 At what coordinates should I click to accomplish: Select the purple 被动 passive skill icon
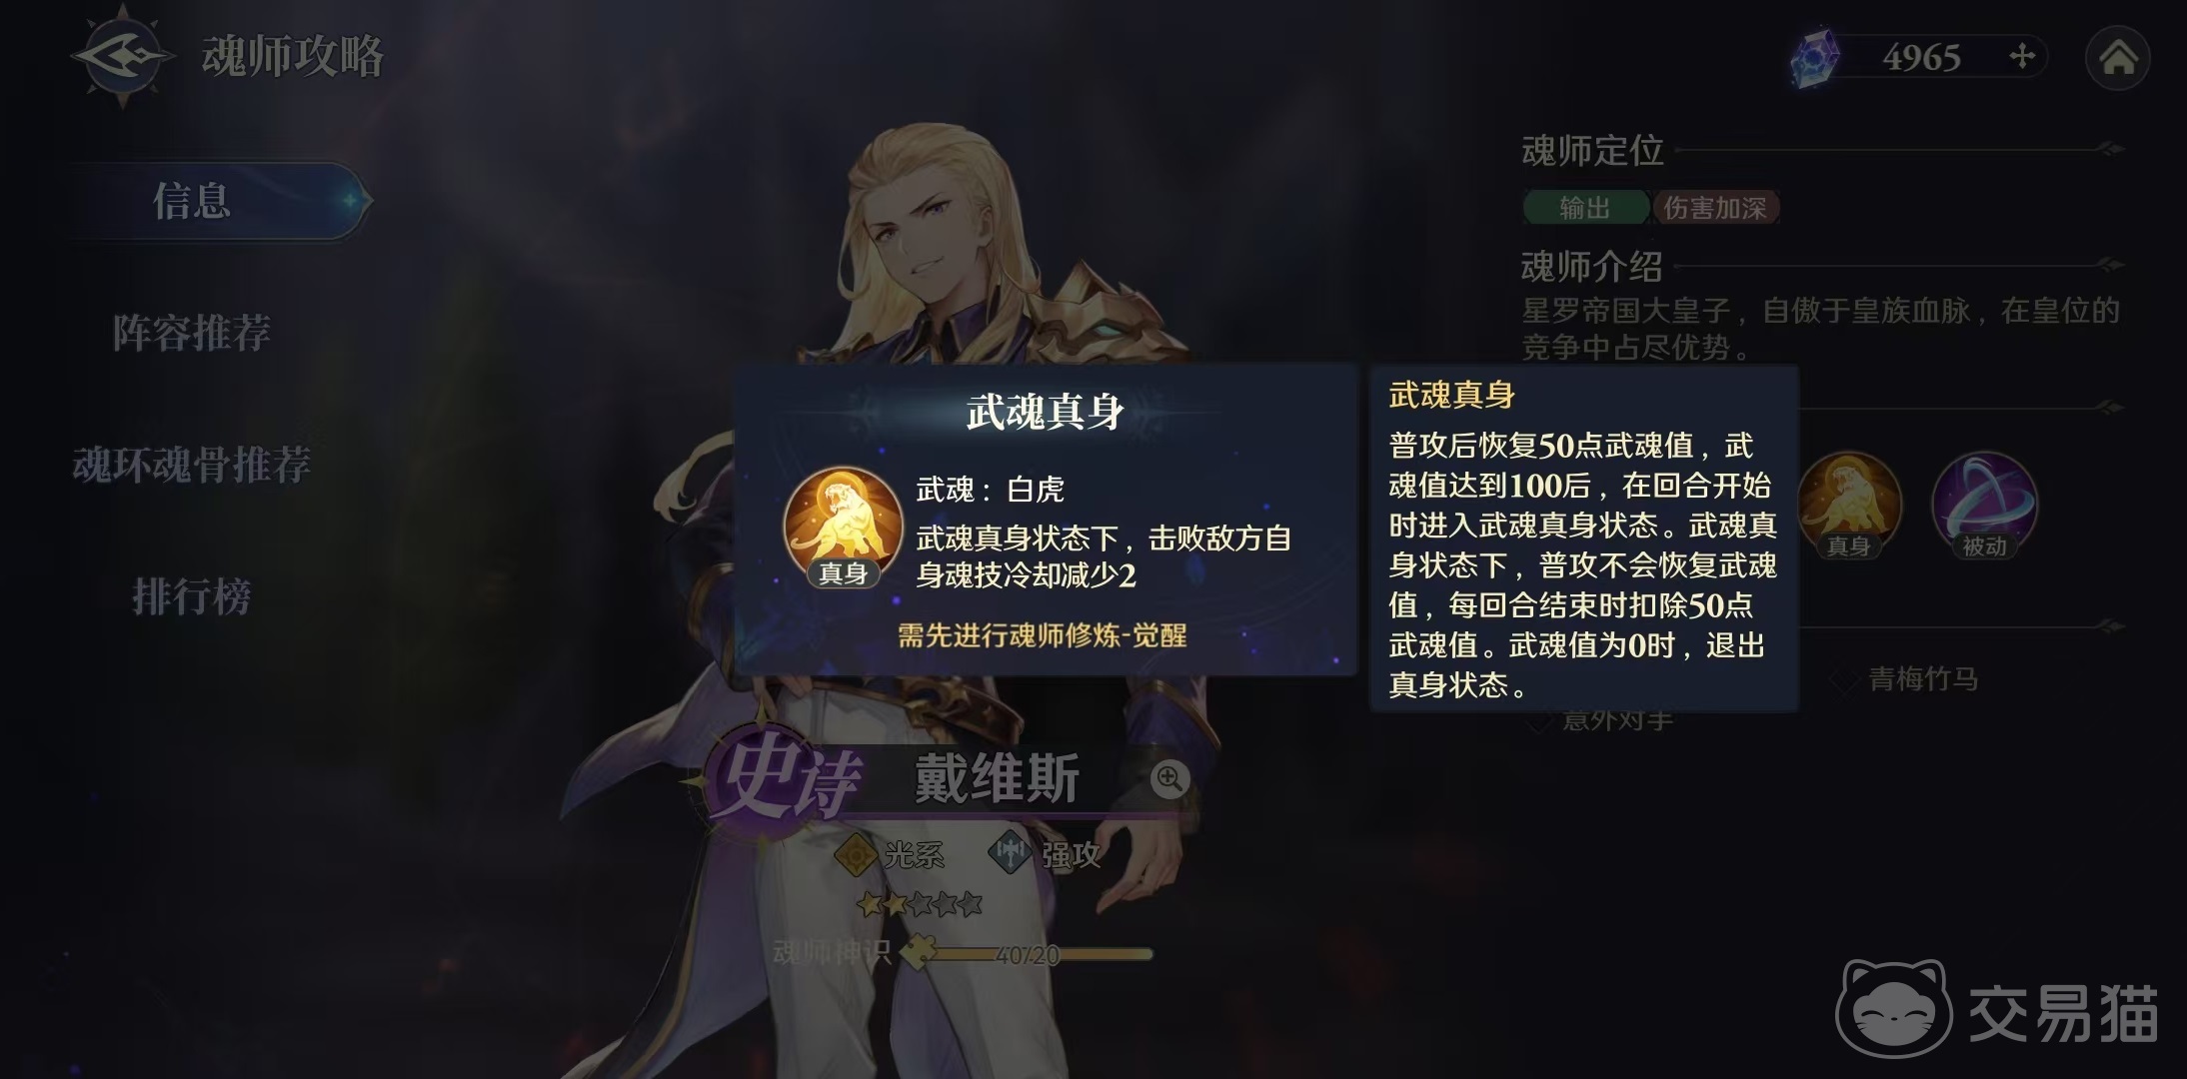pos(1984,505)
